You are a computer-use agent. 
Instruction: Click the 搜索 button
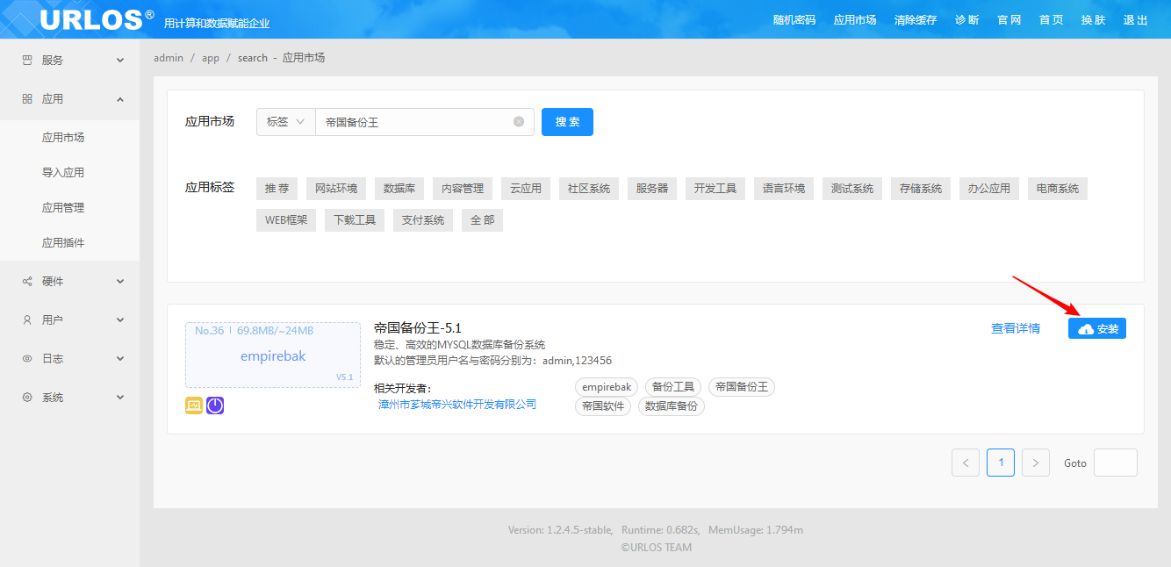567,122
